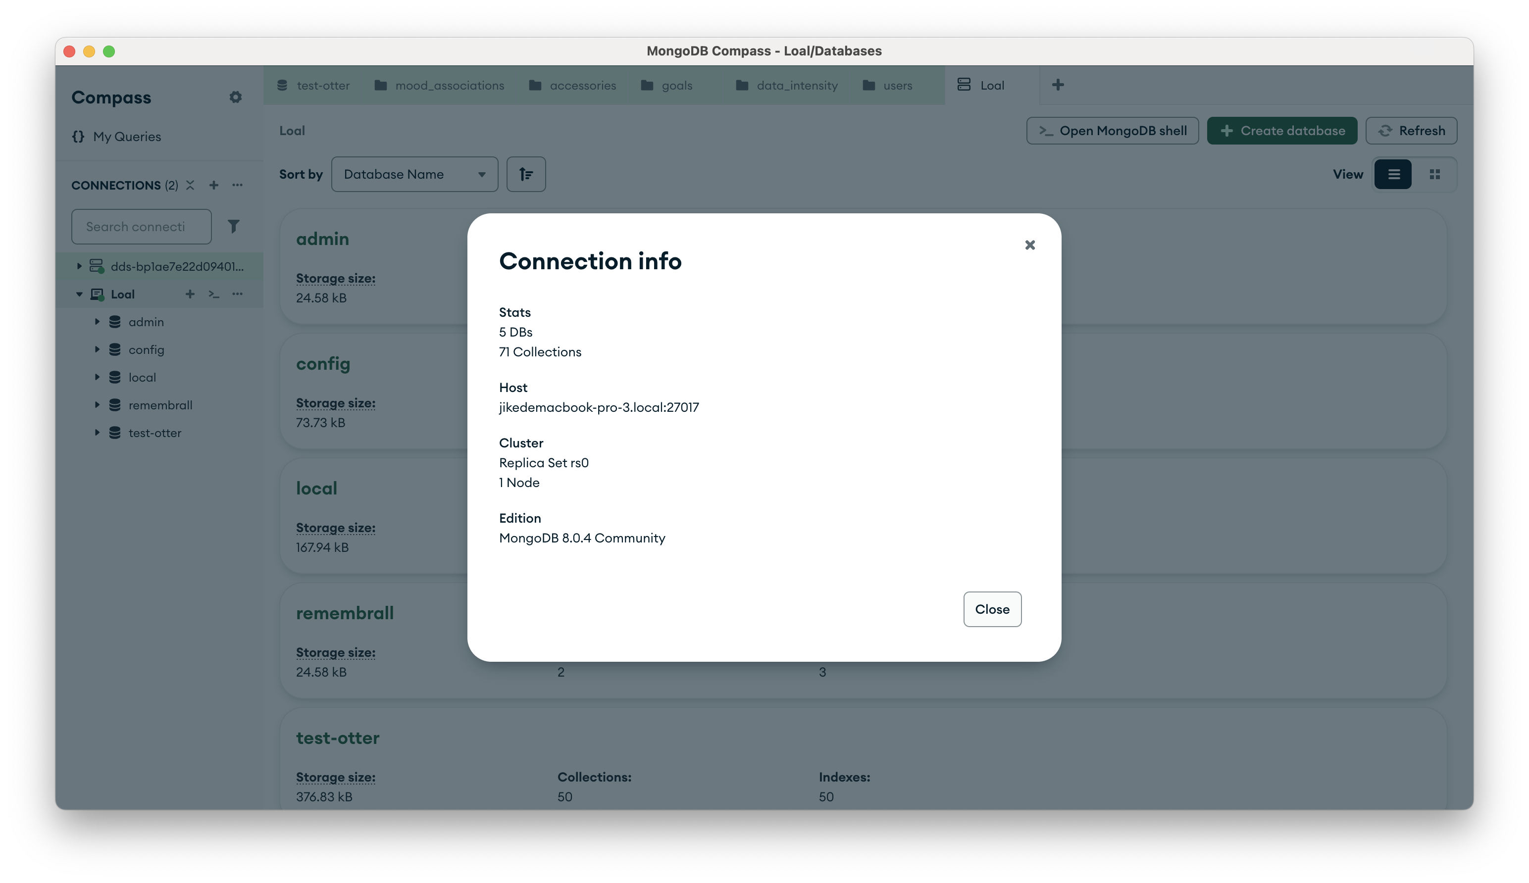Open connections options ellipsis menu
The width and height of the screenshot is (1529, 883).
tap(237, 185)
